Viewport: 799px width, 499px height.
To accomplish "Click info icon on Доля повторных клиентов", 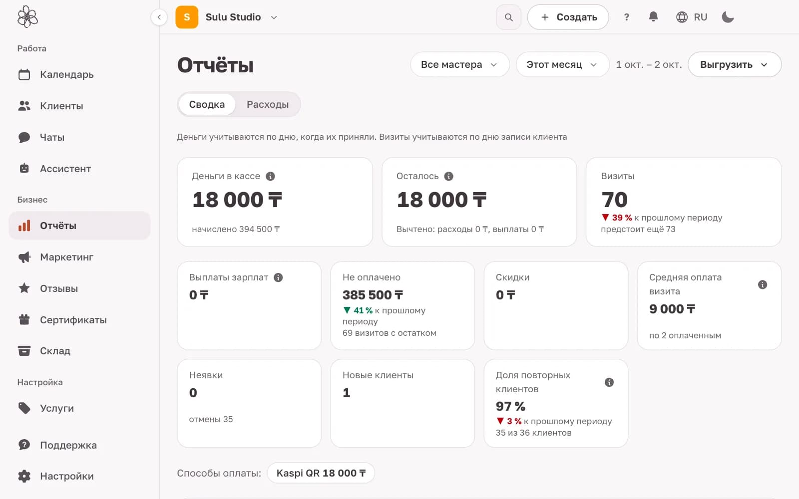I will pyautogui.click(x=609, y=382).
